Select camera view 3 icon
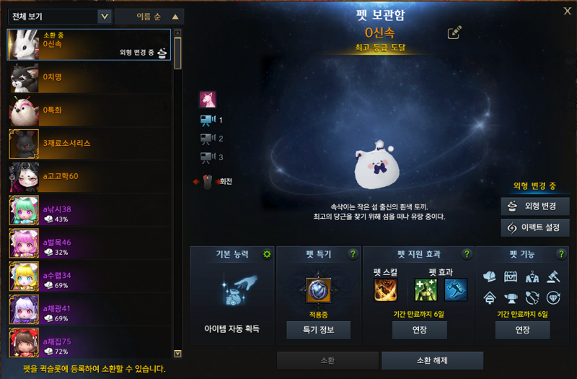Screen dimensions: 577x379 click(208, 157)
